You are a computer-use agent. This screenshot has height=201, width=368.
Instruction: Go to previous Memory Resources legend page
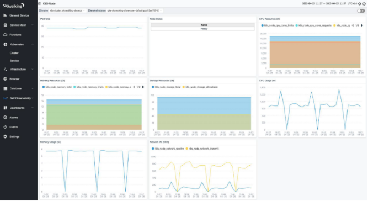pos(134,87)
